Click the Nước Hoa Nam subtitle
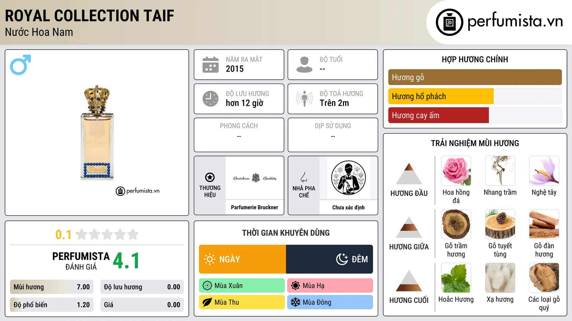The image size is (572, 321). (39, 32)
